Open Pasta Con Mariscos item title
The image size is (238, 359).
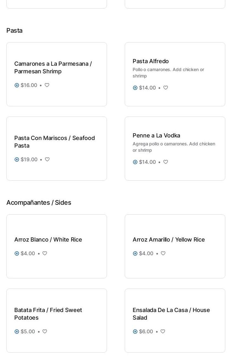(x=55, y=142)
